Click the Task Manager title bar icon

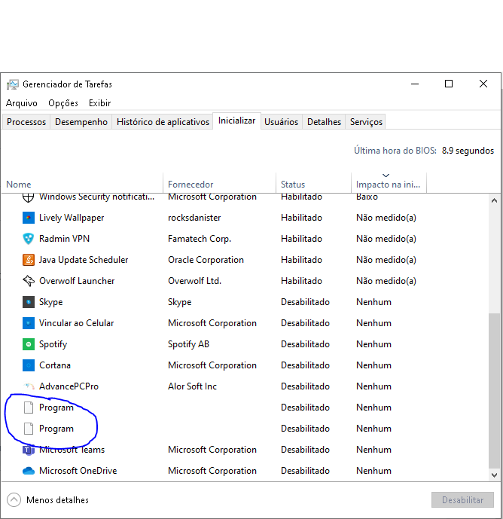coord(13,84)
